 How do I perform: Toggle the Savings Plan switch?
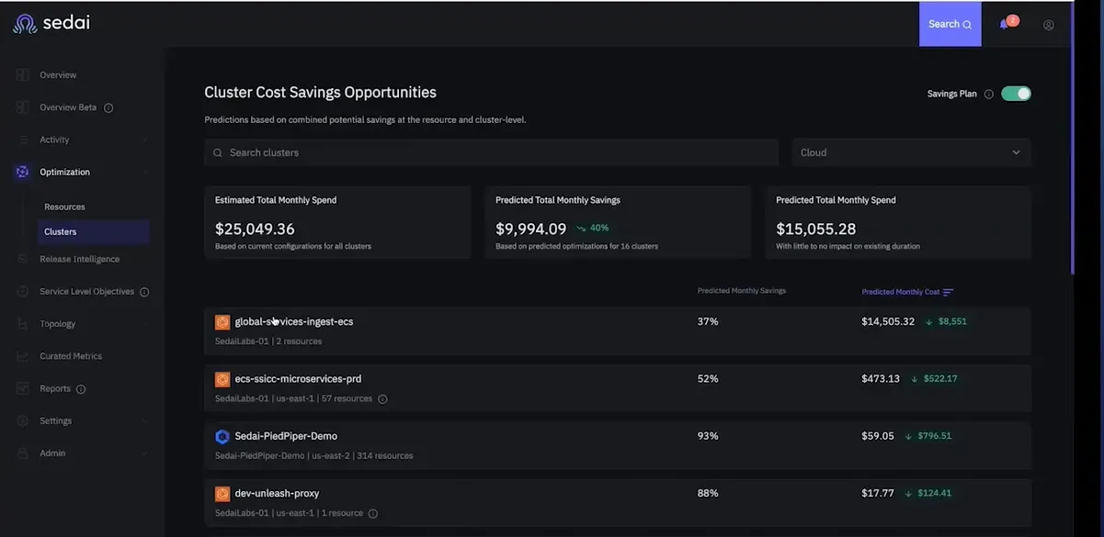1016,94
